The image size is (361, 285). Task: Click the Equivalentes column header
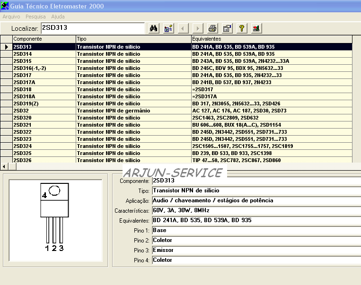pyautogui.click(x=272, y=39)
